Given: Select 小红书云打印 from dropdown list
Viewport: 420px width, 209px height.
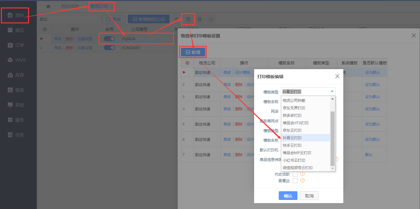Looking at the screenshot, I should pyautogui.click(x=306, y=160).
